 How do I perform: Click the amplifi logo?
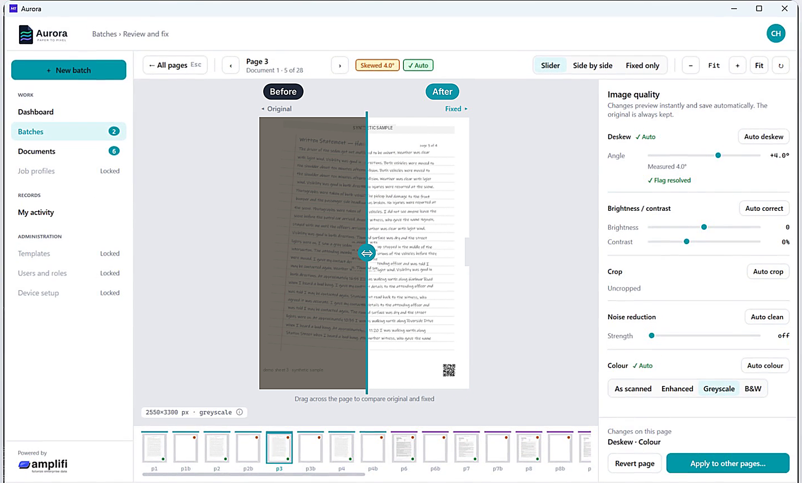click(x=43, y=465)
